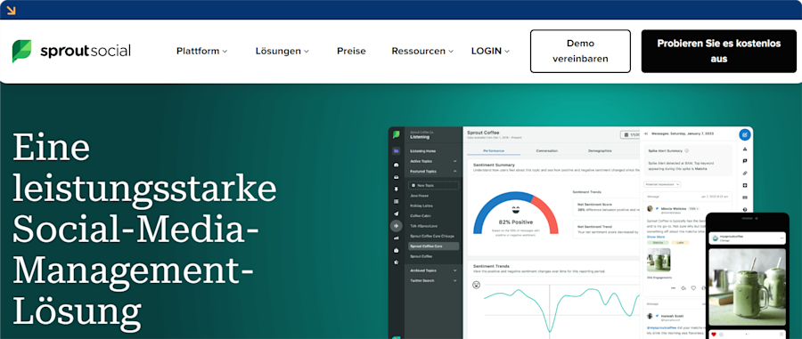802x339 pixels.
Task: Open ellipsis menu on mysproutcoffee phone post
Action: tap(782, 238)
